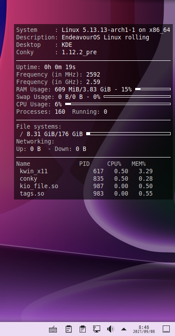Click the CPU Usage progress bar
Image resolution: width=175 pixels, height=336 pixels.
[118, 104]
